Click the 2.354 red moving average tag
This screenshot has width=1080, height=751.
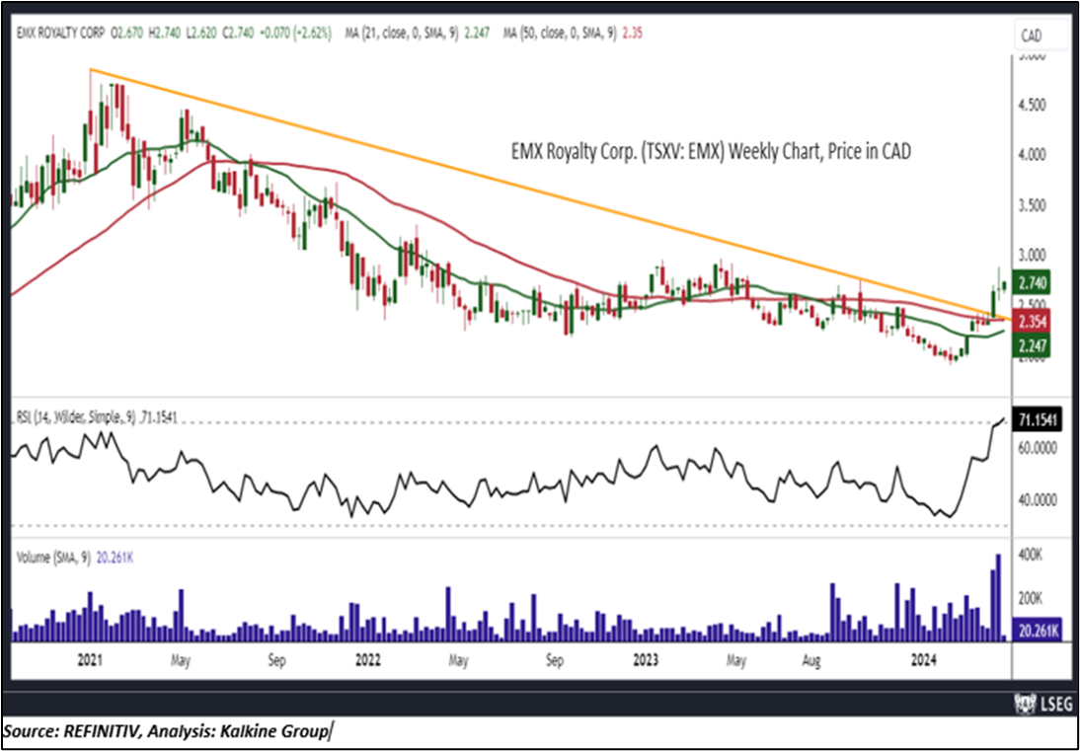coord(1034,322)
